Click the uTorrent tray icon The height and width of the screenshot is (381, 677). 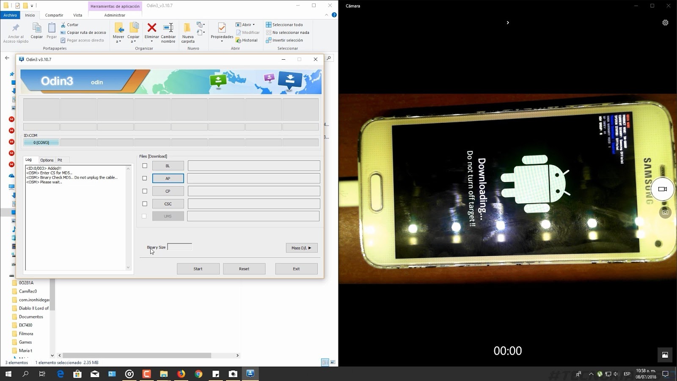click(x=600, y=374)
